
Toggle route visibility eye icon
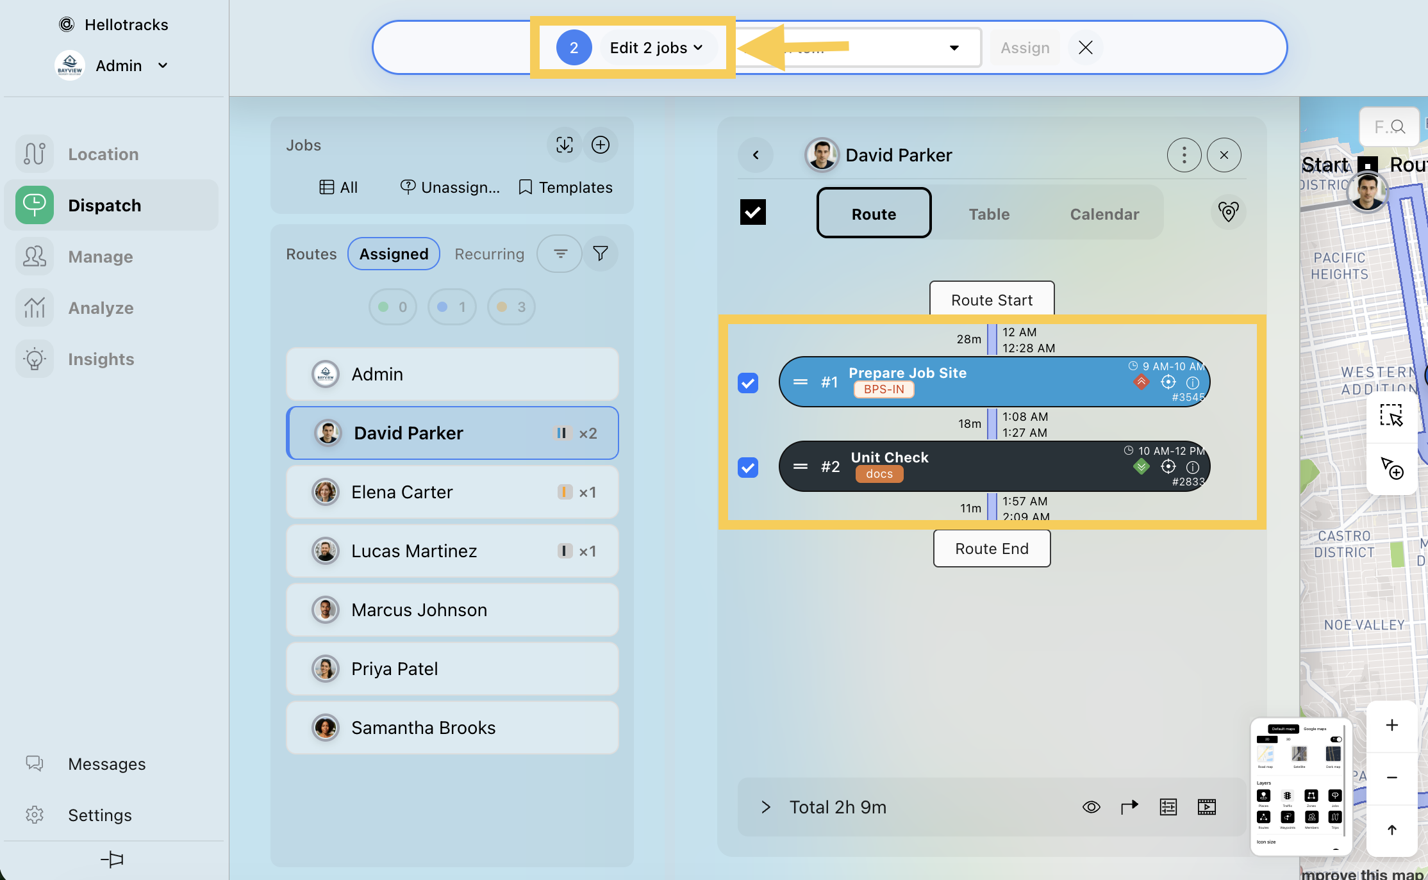1091,807
